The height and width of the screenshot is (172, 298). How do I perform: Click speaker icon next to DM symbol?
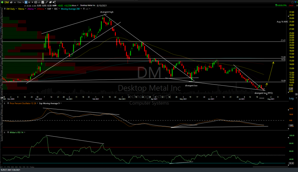11,2
